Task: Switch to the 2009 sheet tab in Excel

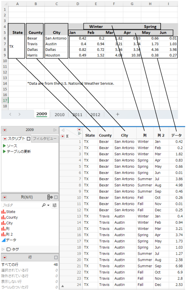Action: pos(41,114)
